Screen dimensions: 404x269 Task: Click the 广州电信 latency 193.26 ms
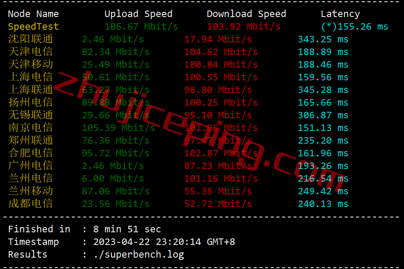tap(323, 166)
